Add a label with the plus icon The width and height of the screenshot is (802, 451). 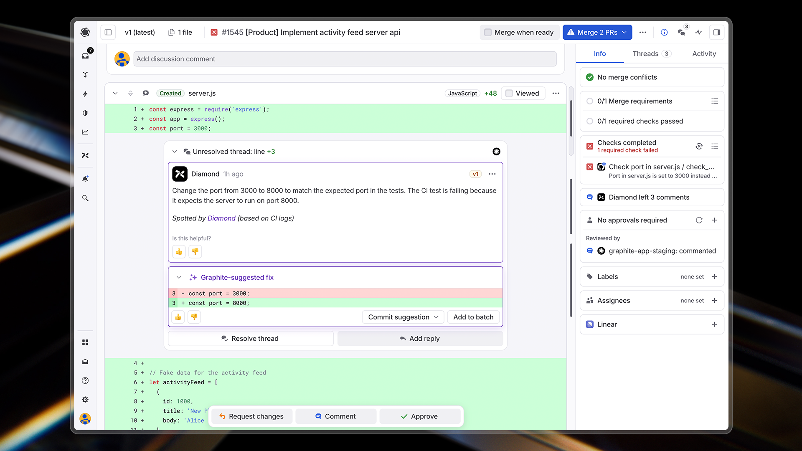pyautogui.click(x=714, y=276)
